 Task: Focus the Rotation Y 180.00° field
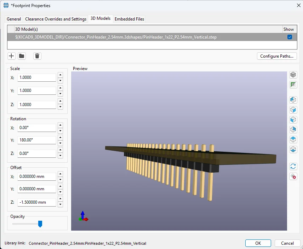pos(37,140)
